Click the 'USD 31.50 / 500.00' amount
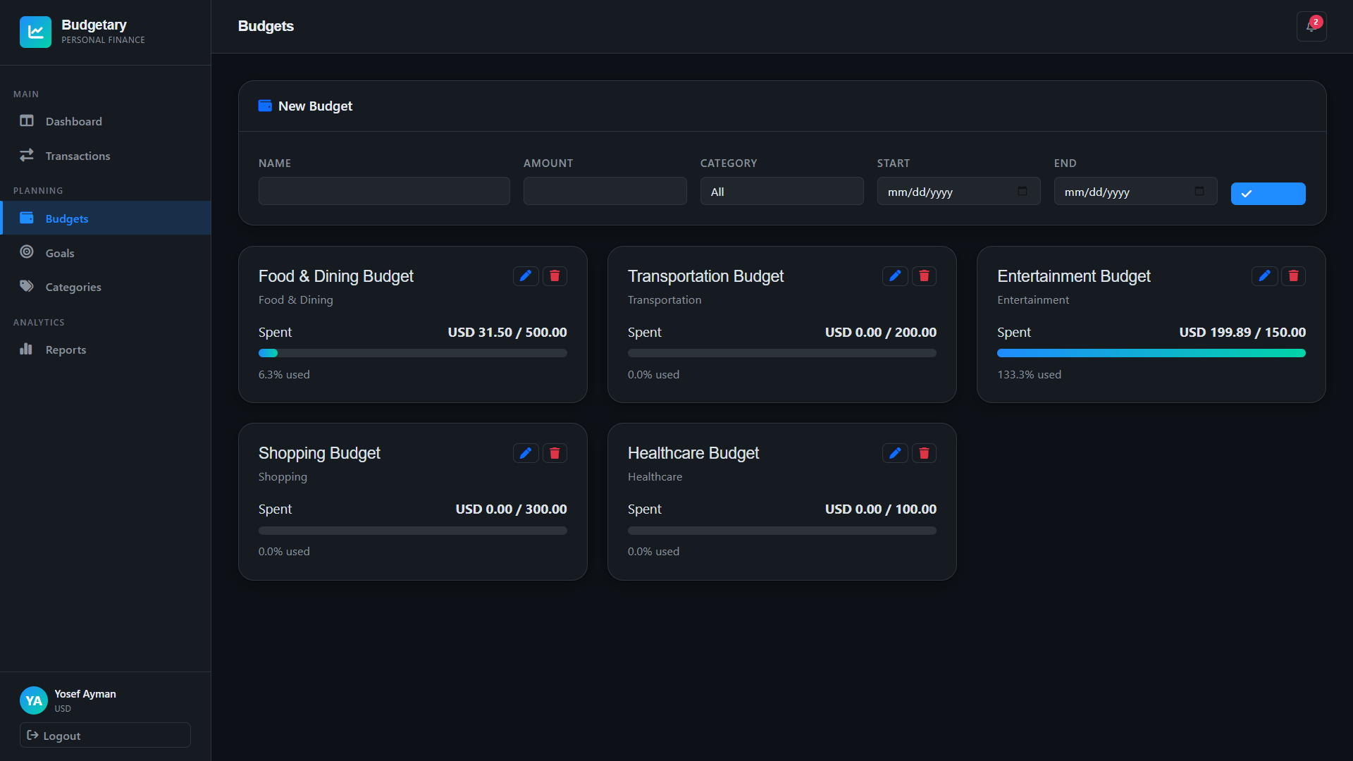The width and height of the screenshot is (1353, 761). tap(507, 332)
